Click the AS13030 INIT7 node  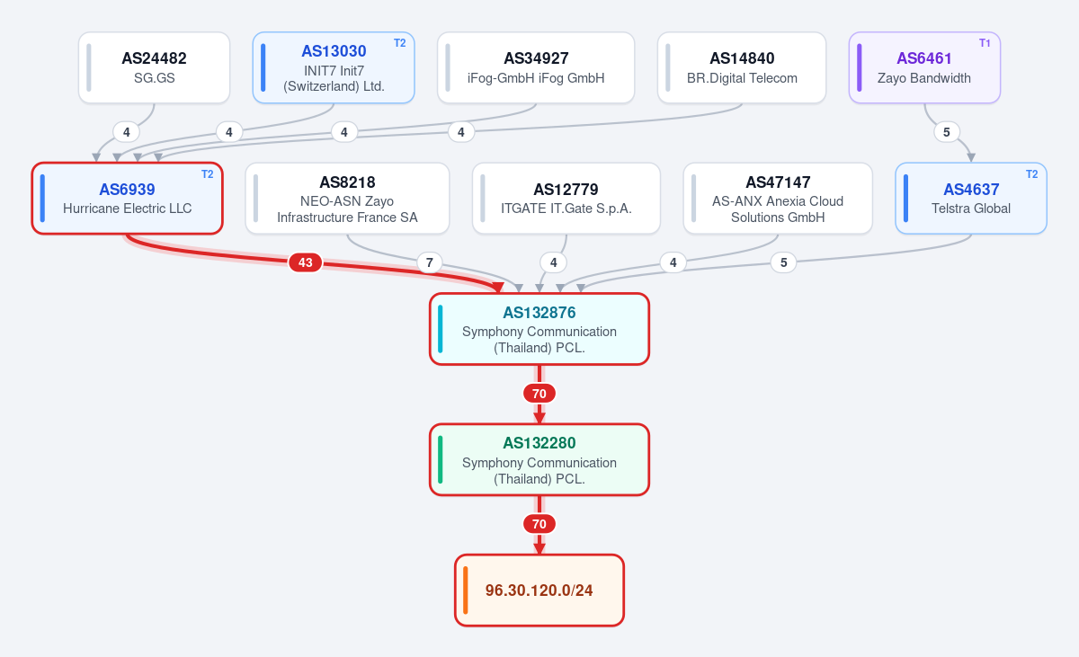334,67
